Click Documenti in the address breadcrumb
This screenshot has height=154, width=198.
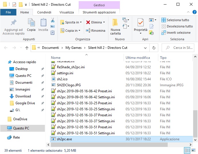(50, 48)
